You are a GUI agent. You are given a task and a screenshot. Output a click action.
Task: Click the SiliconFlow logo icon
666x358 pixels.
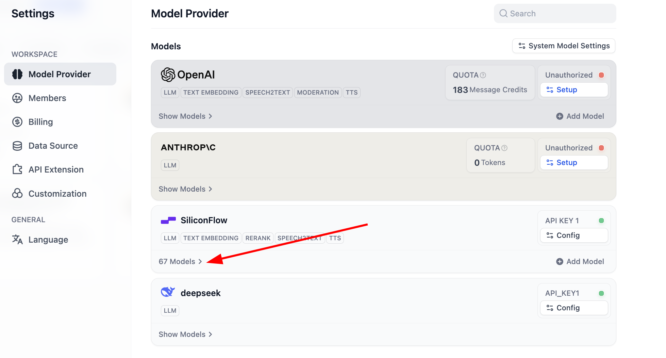point(168,220)
